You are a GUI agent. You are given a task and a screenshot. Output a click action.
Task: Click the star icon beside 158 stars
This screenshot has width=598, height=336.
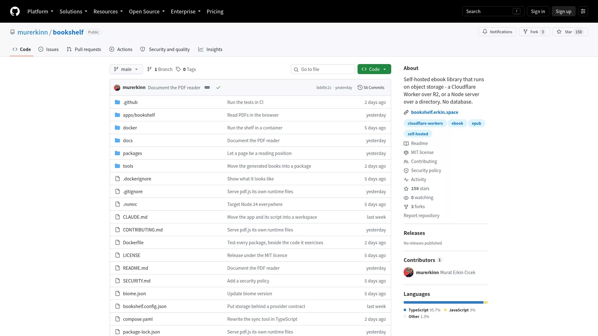point(406,189)
